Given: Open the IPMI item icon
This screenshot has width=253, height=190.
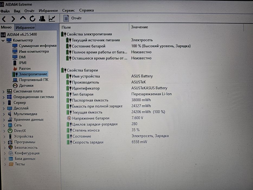Looking at the screenshot, I should [15, 63].
